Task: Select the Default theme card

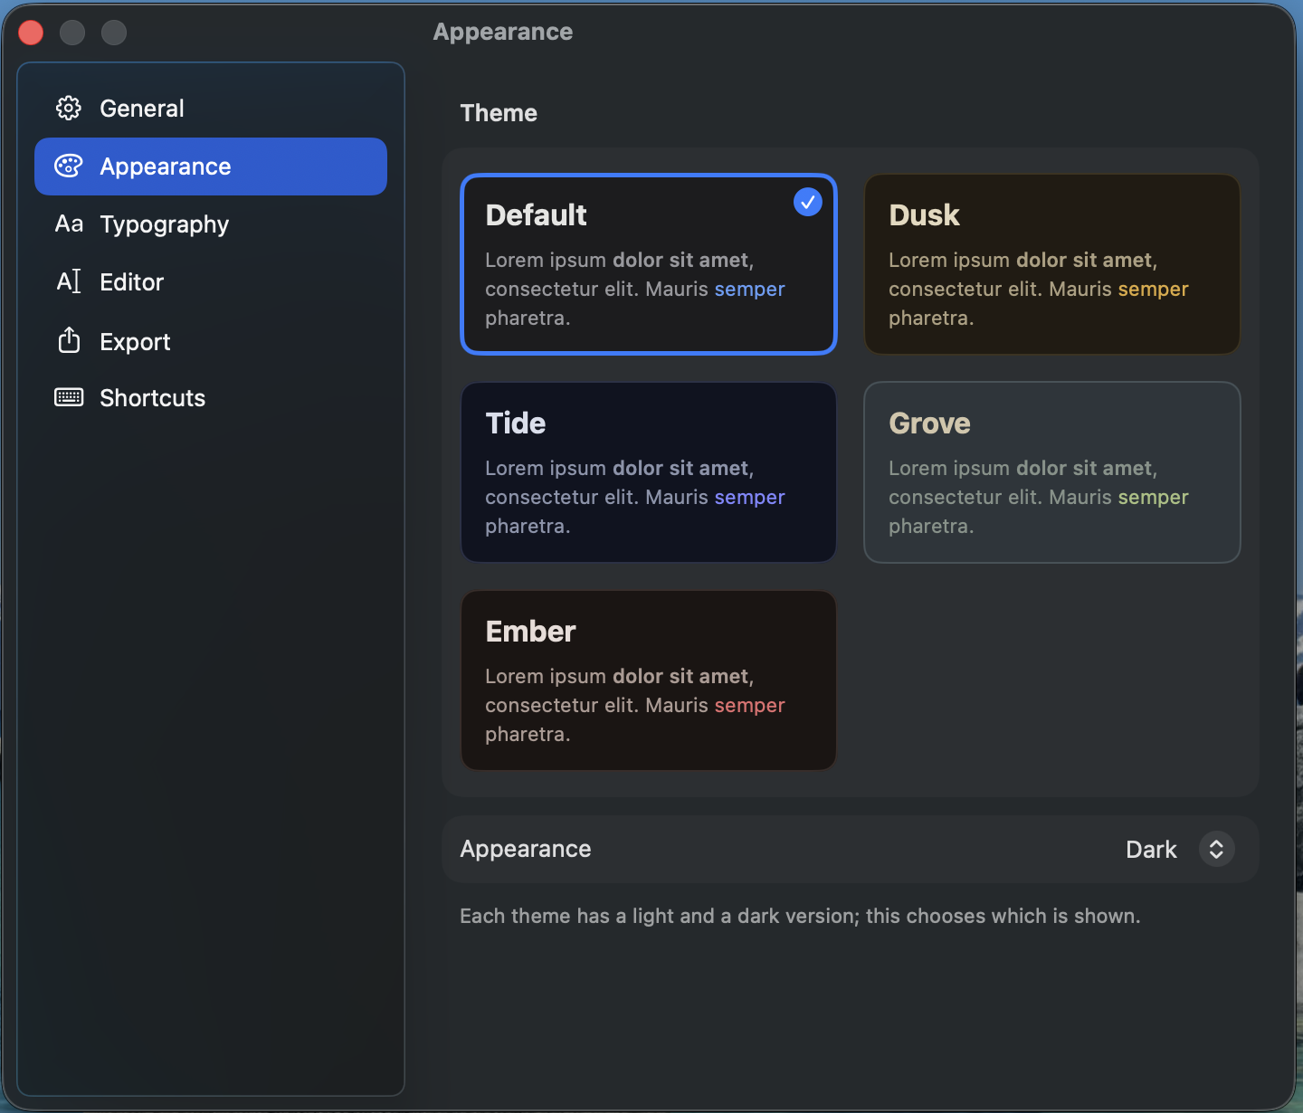Action: pyautogui.click(x=649, y=264)
